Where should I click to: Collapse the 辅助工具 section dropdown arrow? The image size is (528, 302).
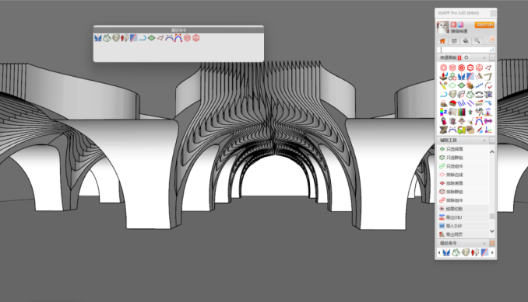pyautogui.click(x=484, y=141)
